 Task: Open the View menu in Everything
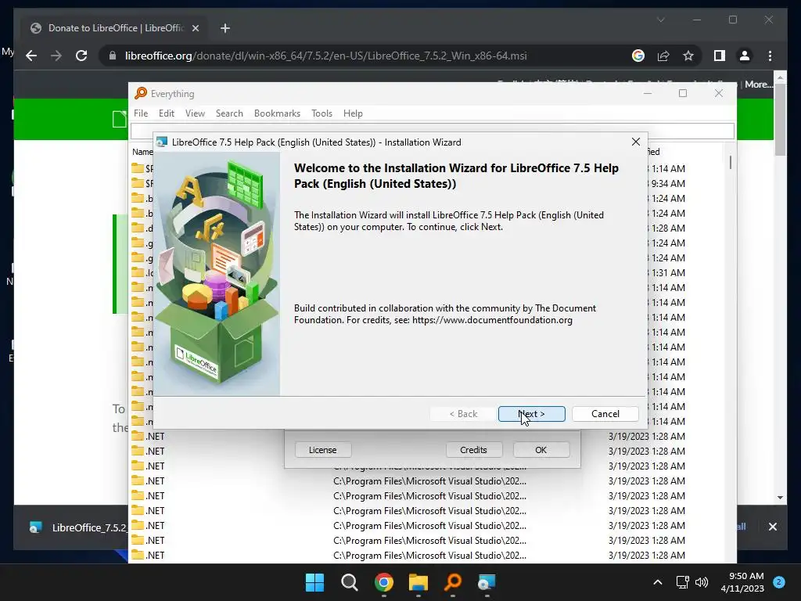(x=195, y=113)
